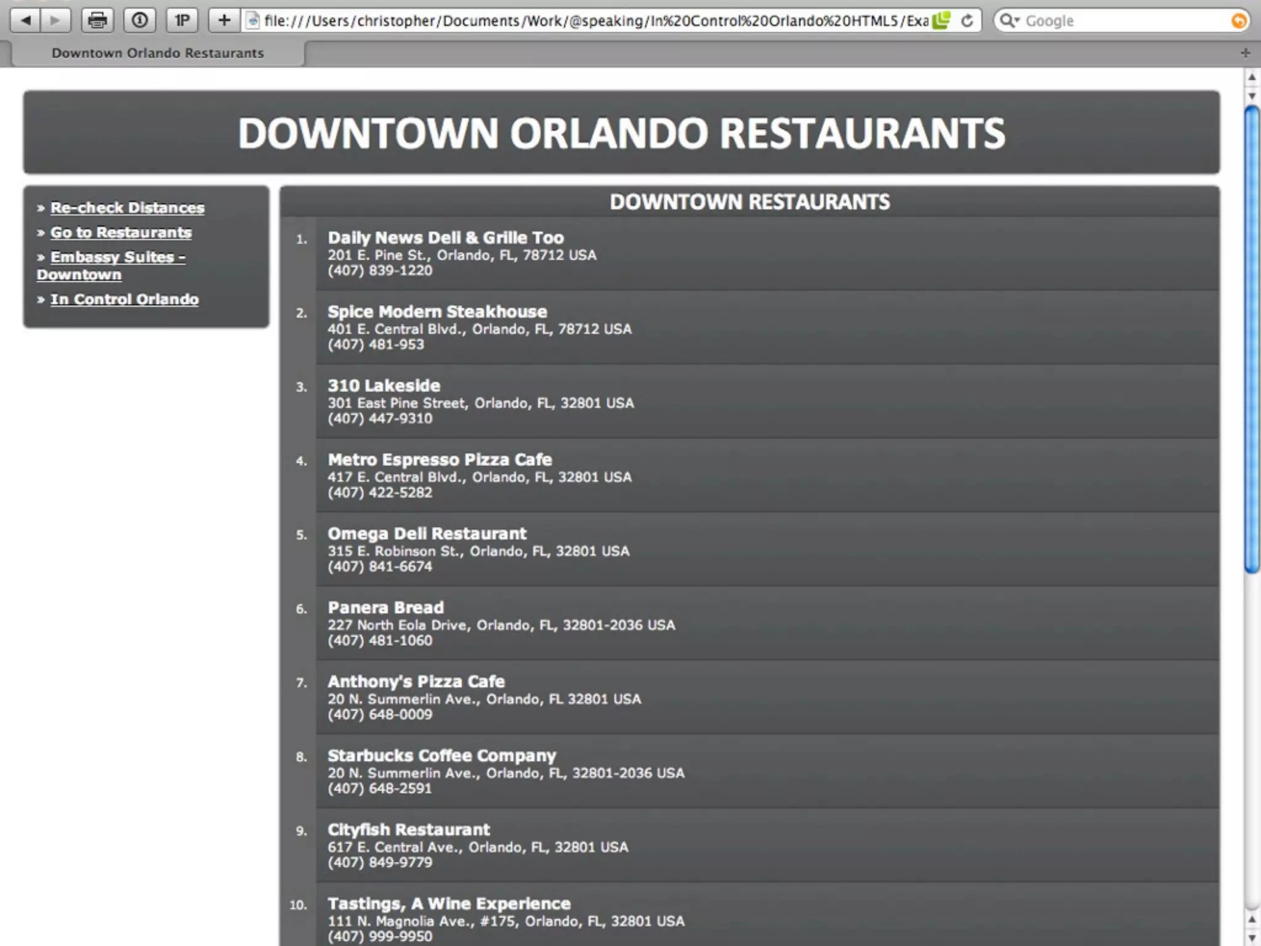This screenshot has width=1261, height=946.
Task: Click the 1Password (1P) toolbar button
Action: coord(182,20)
